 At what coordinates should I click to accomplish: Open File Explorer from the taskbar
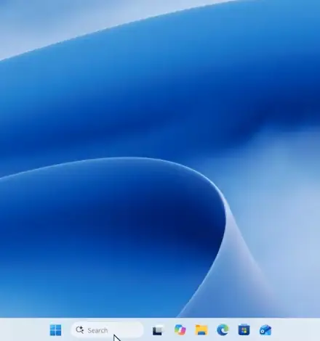201,330
